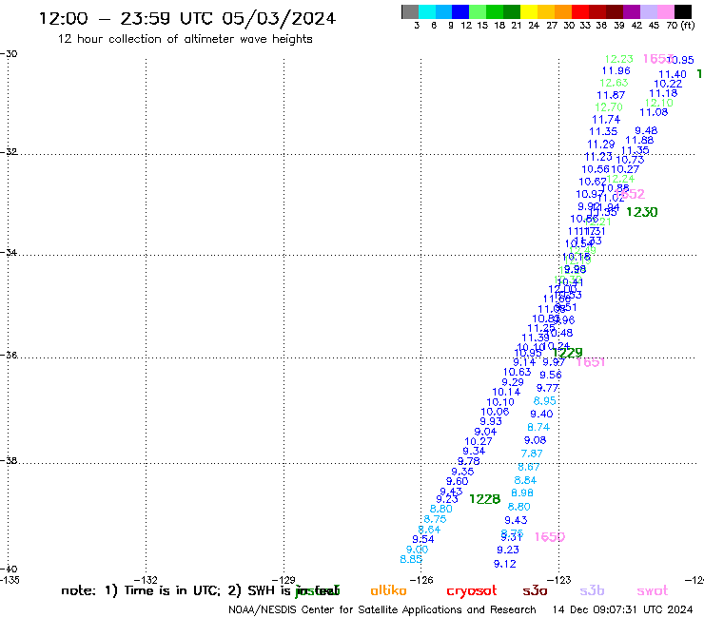This screenshot has width=704, height=618.
Task: Click the wave height value 7.87
Action: 532,454
